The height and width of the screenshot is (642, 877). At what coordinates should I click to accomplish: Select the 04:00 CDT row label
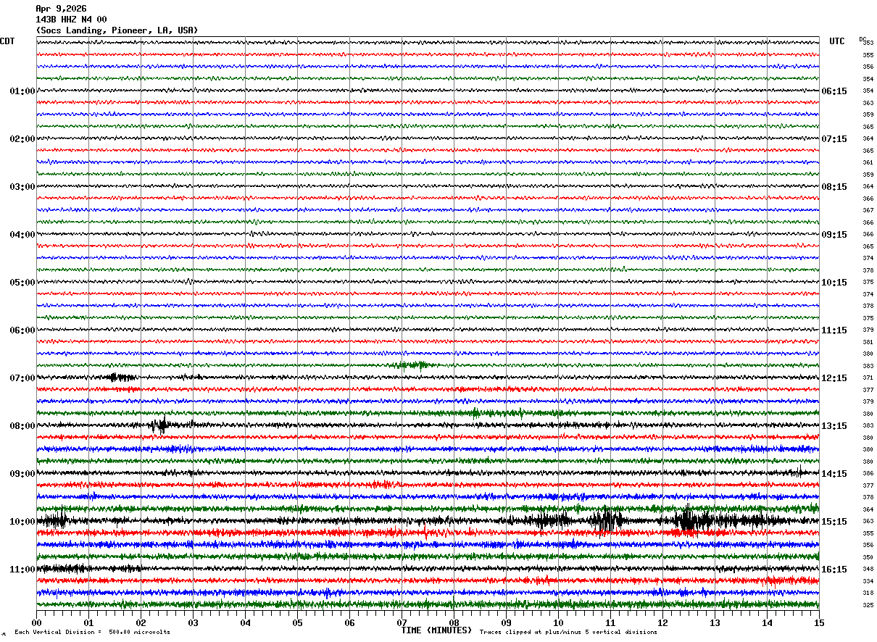pyautogui.click(x=22, y=235)
